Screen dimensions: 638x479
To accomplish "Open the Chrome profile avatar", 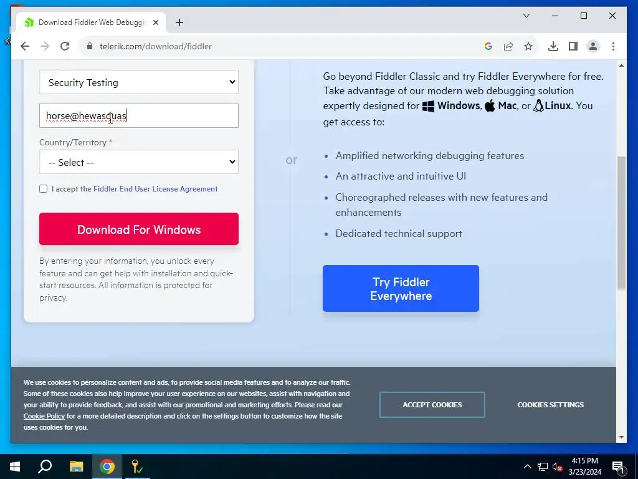I will [593, 46].
